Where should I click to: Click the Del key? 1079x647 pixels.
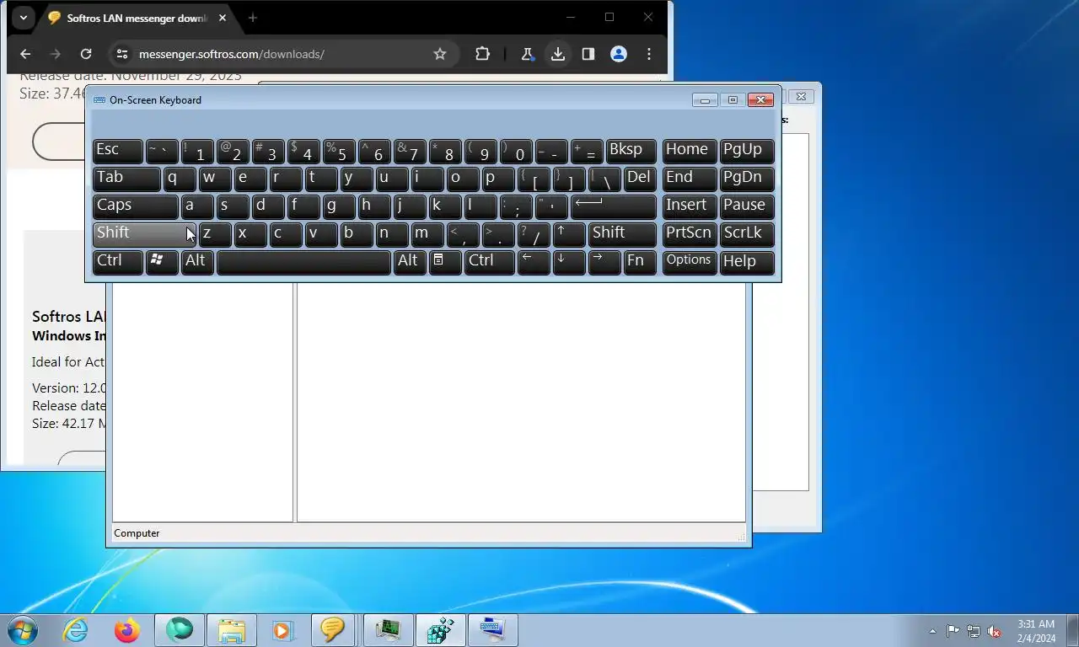[640, 179]
